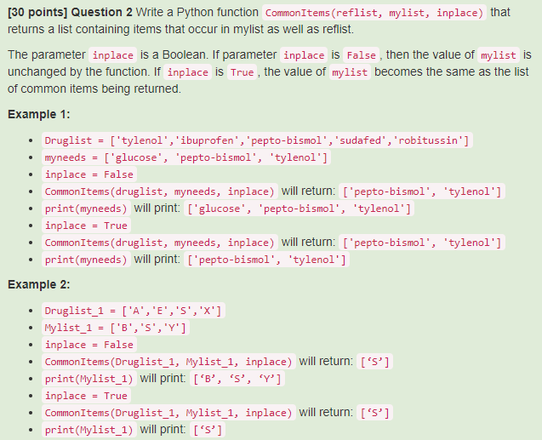Click the second 'CommonItems(druglist, myneeds, inplace)' code
The height and width of the screenshot is (440, 542).
tap(159, 243)
